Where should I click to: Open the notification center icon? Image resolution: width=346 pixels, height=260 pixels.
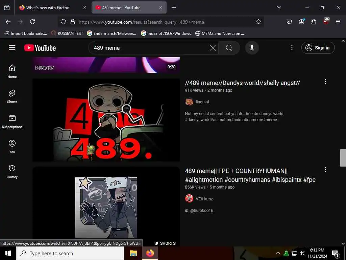click(x=336, y=254)
